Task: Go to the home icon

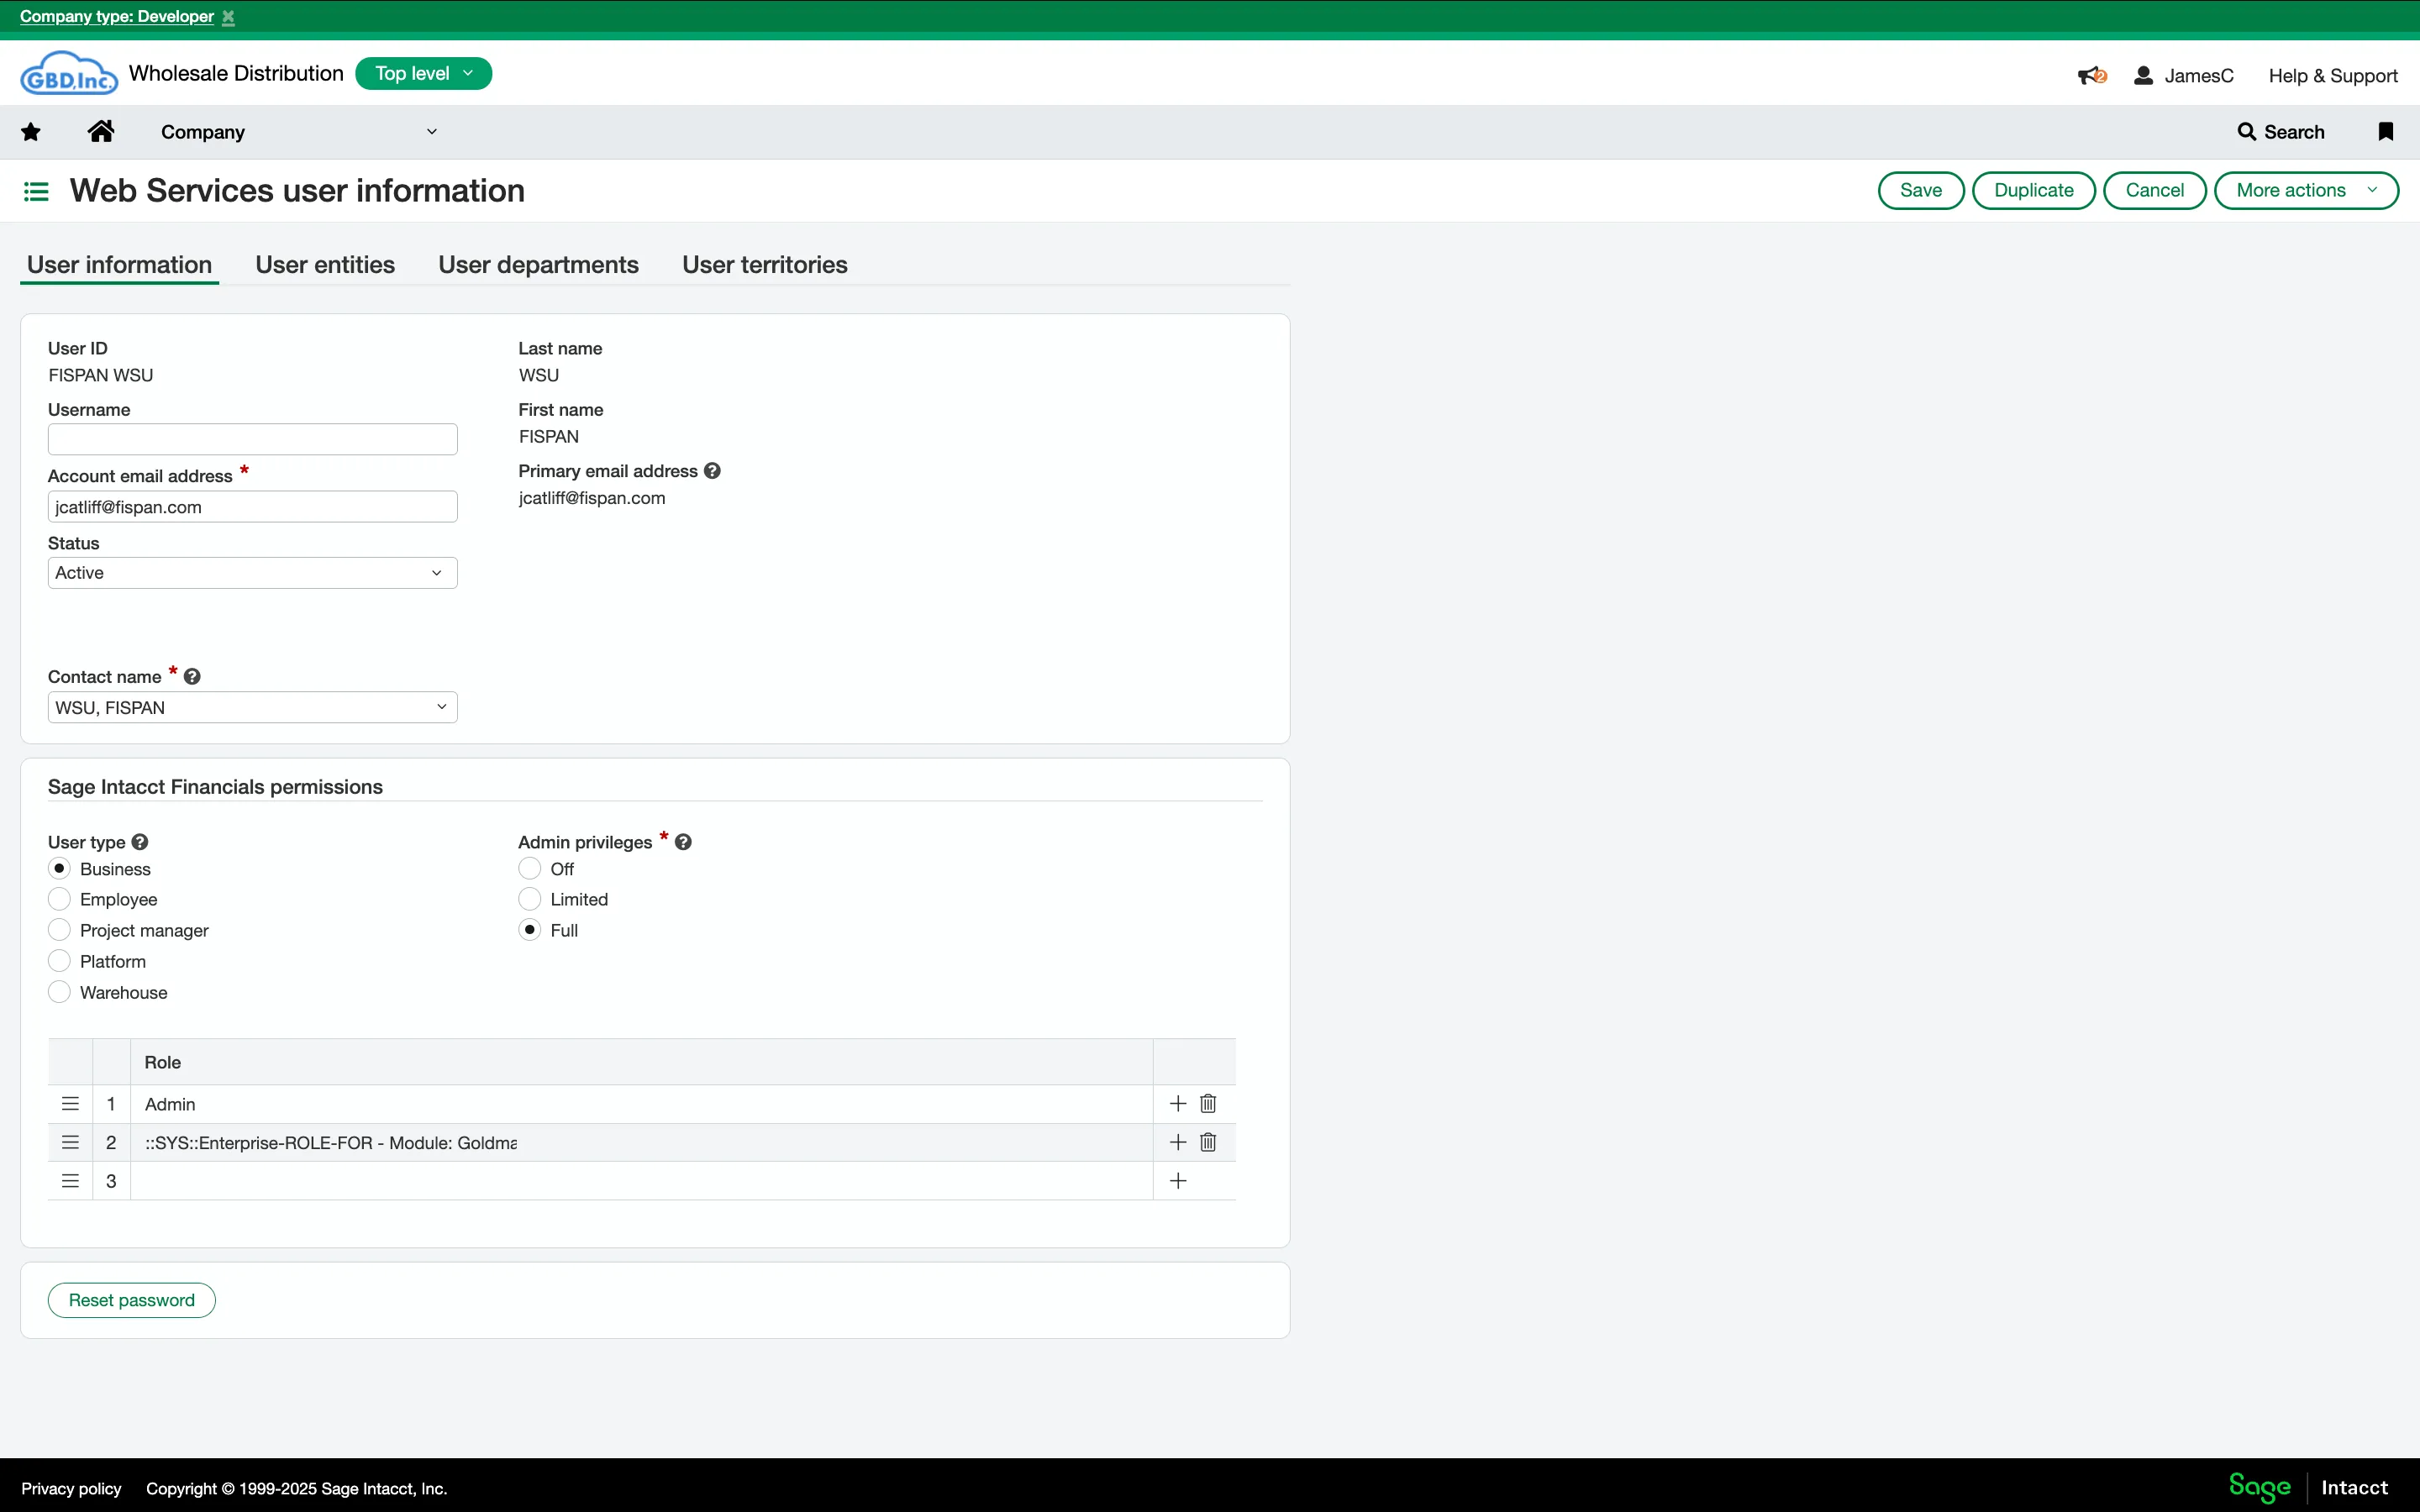Action: [101, 131]
